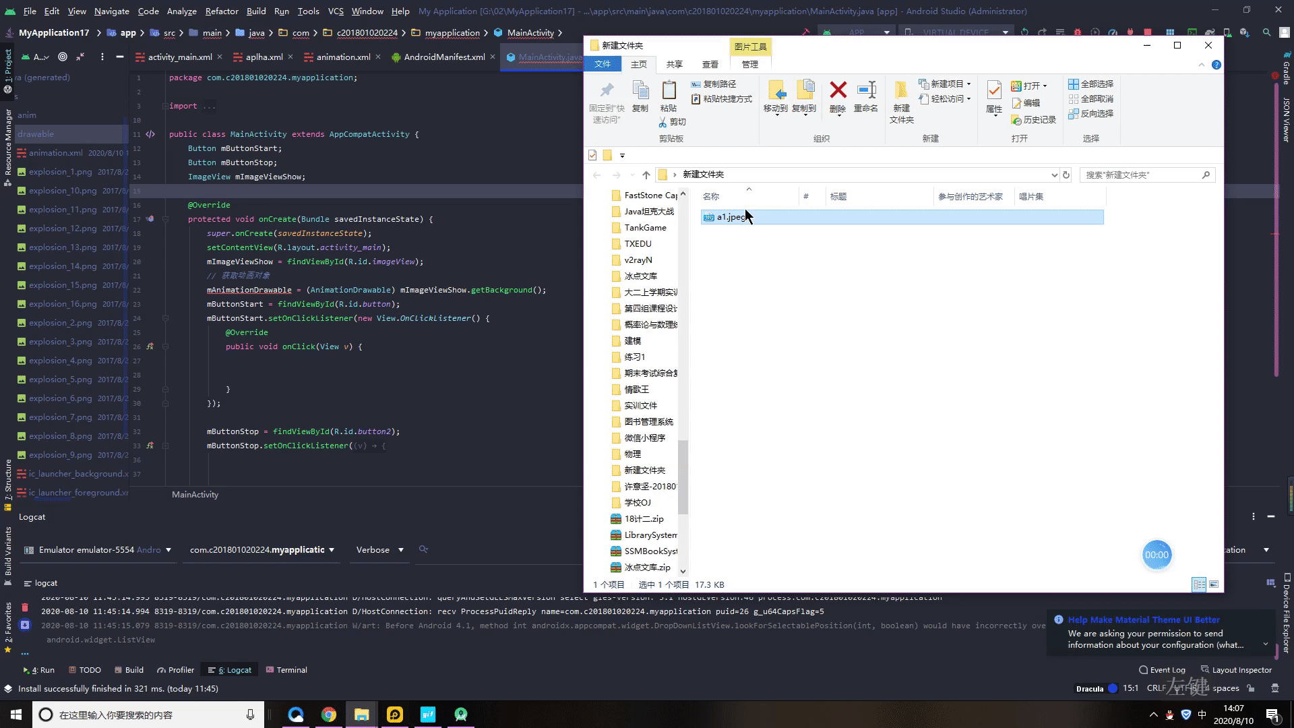Fold the onCreate method gutter toggle
Image resolution: width=1294 pixels, height=728 pixels.
[165, 219]
